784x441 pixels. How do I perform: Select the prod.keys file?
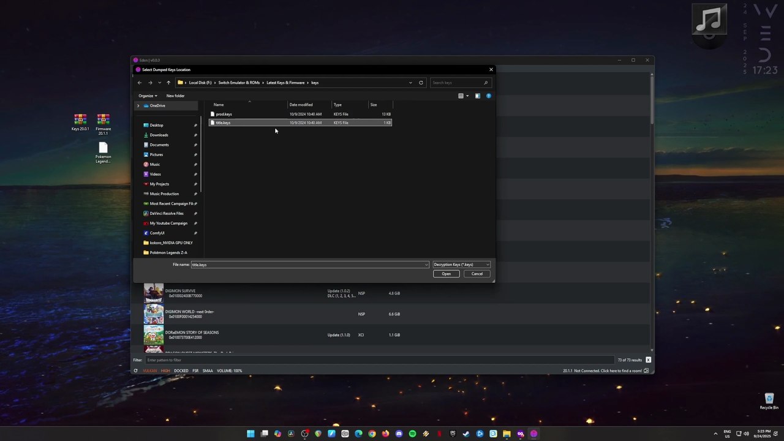(224, 115)
